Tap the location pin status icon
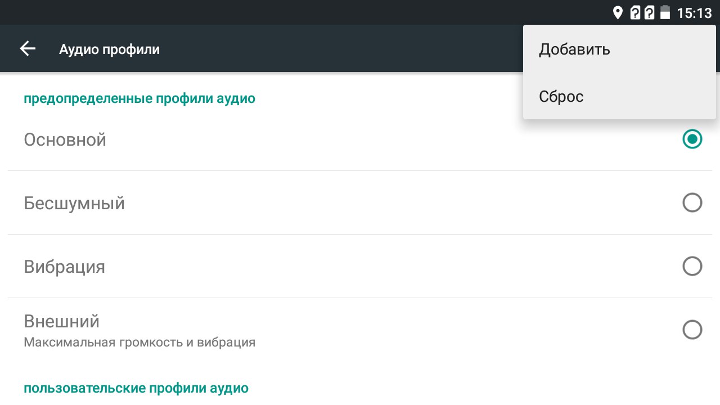The image size is (720, 405). (x=618, y=12)
